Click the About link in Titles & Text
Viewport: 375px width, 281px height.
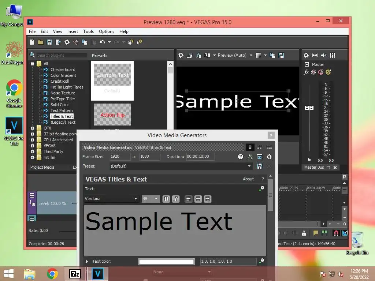(248, 179)
